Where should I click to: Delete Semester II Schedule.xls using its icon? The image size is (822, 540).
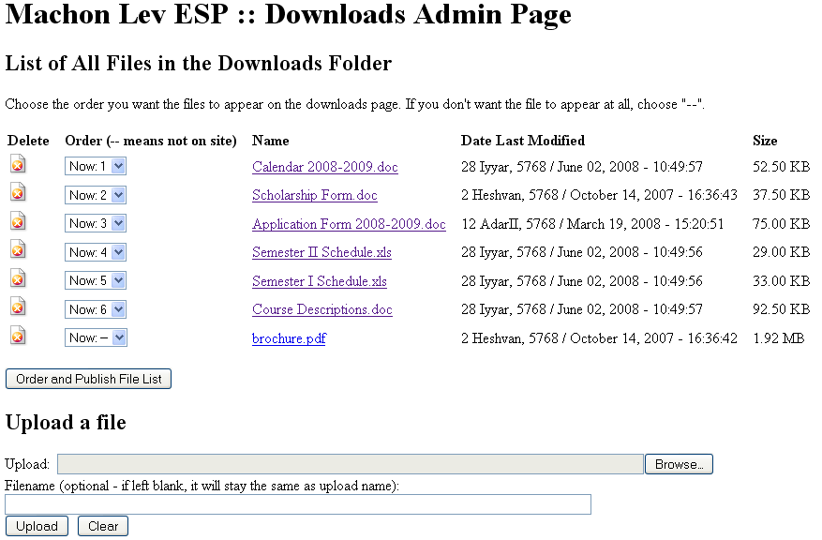point(18,250)
